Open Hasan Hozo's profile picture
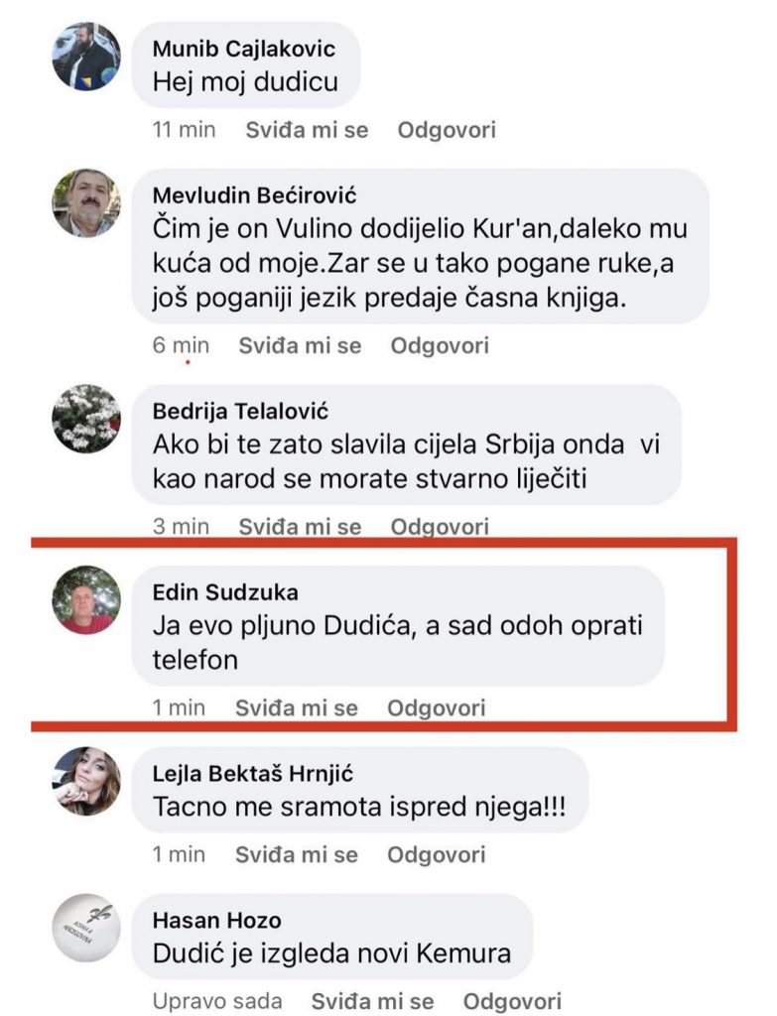 coord(86,927)
